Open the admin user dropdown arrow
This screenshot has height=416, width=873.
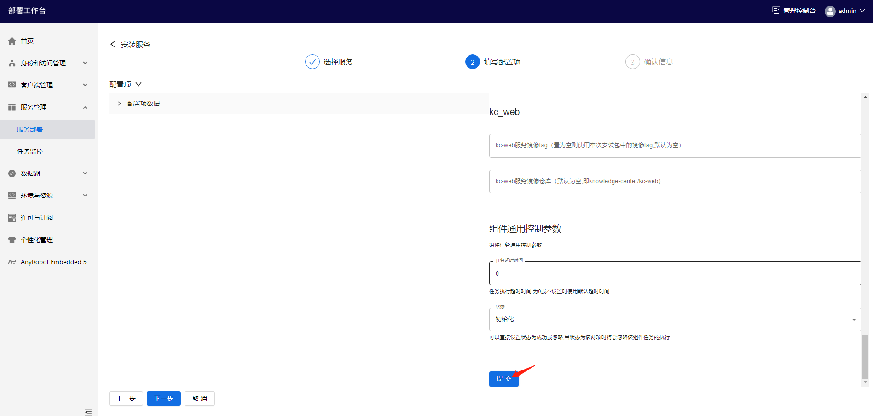click(x=862, y=11)
